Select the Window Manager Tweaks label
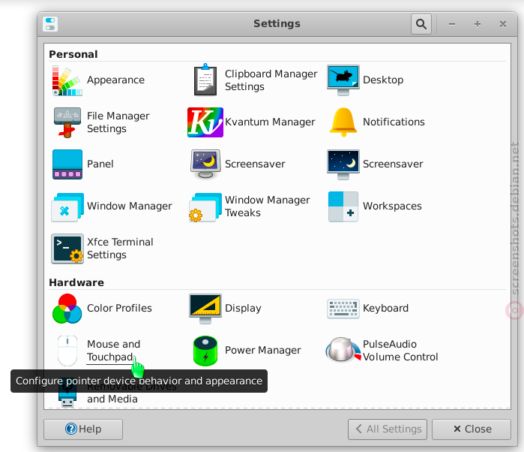524x452 pixels. point(268,206)
